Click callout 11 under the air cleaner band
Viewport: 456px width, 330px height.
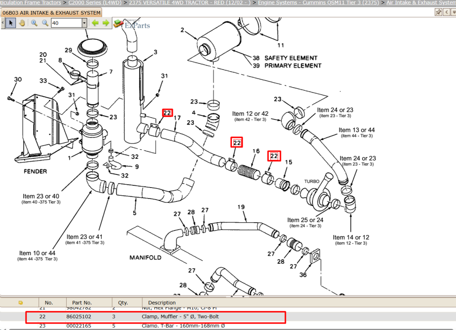[x=280, y=45]
